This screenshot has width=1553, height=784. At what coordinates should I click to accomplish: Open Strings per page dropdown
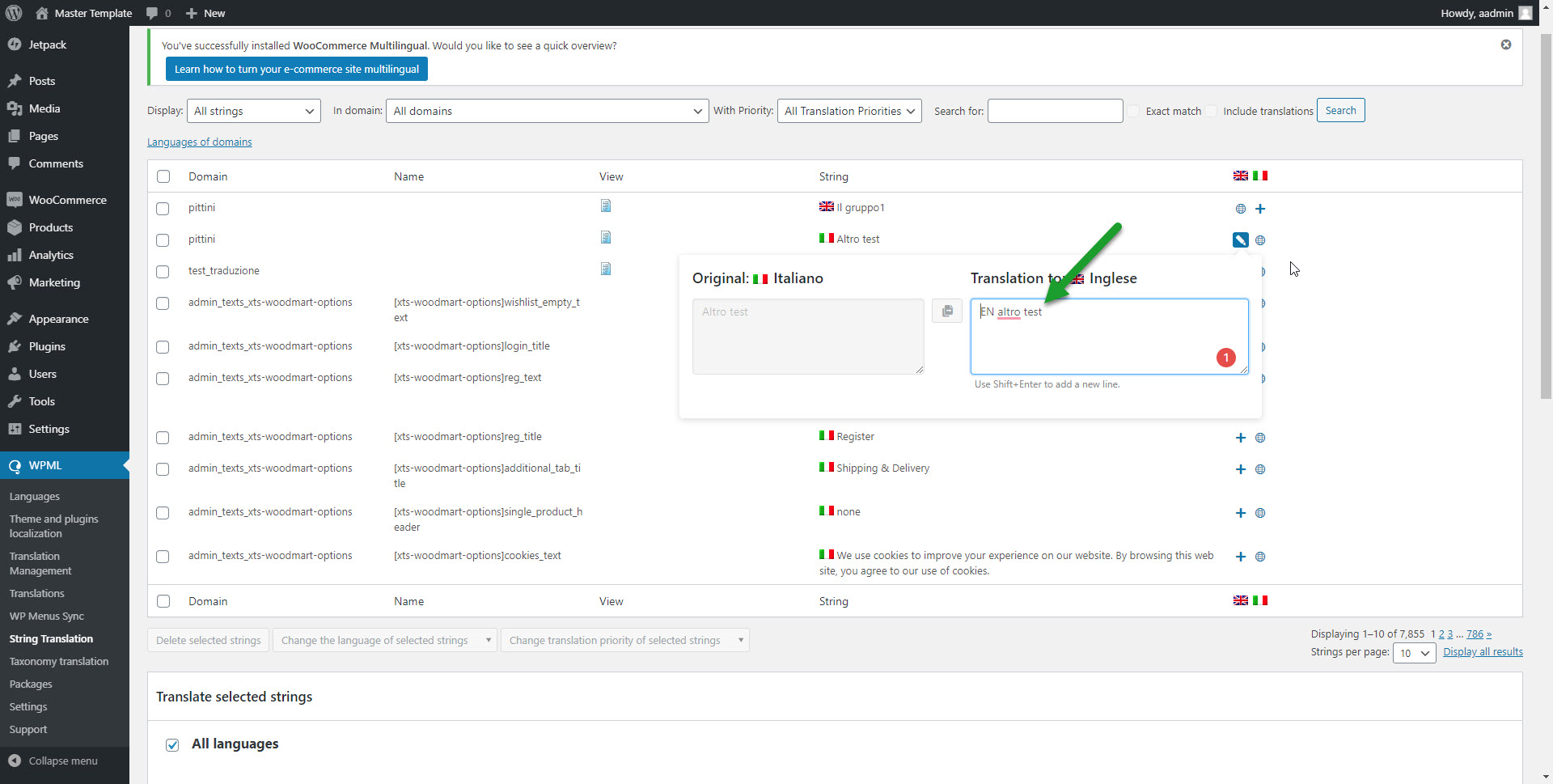click(x=1415, y=653)
